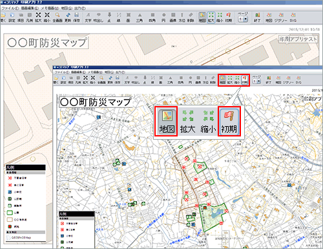This screenshot has width=323, height=249.
Task: Select the 三角 triangle tool in back window
Action: click(140, 17)
